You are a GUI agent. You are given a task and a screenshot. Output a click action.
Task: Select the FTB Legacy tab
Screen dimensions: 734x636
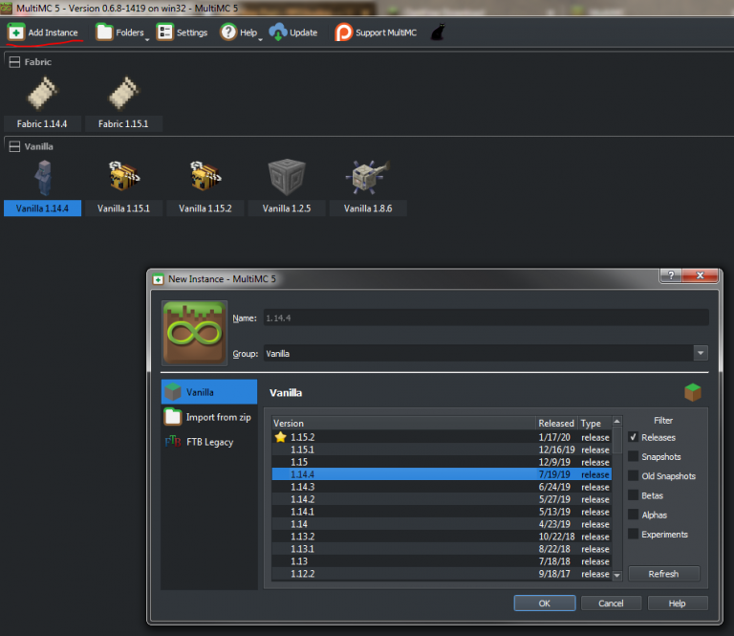[209, 442]
